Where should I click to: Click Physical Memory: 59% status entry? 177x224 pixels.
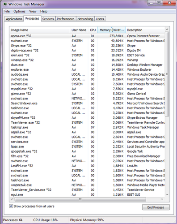tap(87, 220)
